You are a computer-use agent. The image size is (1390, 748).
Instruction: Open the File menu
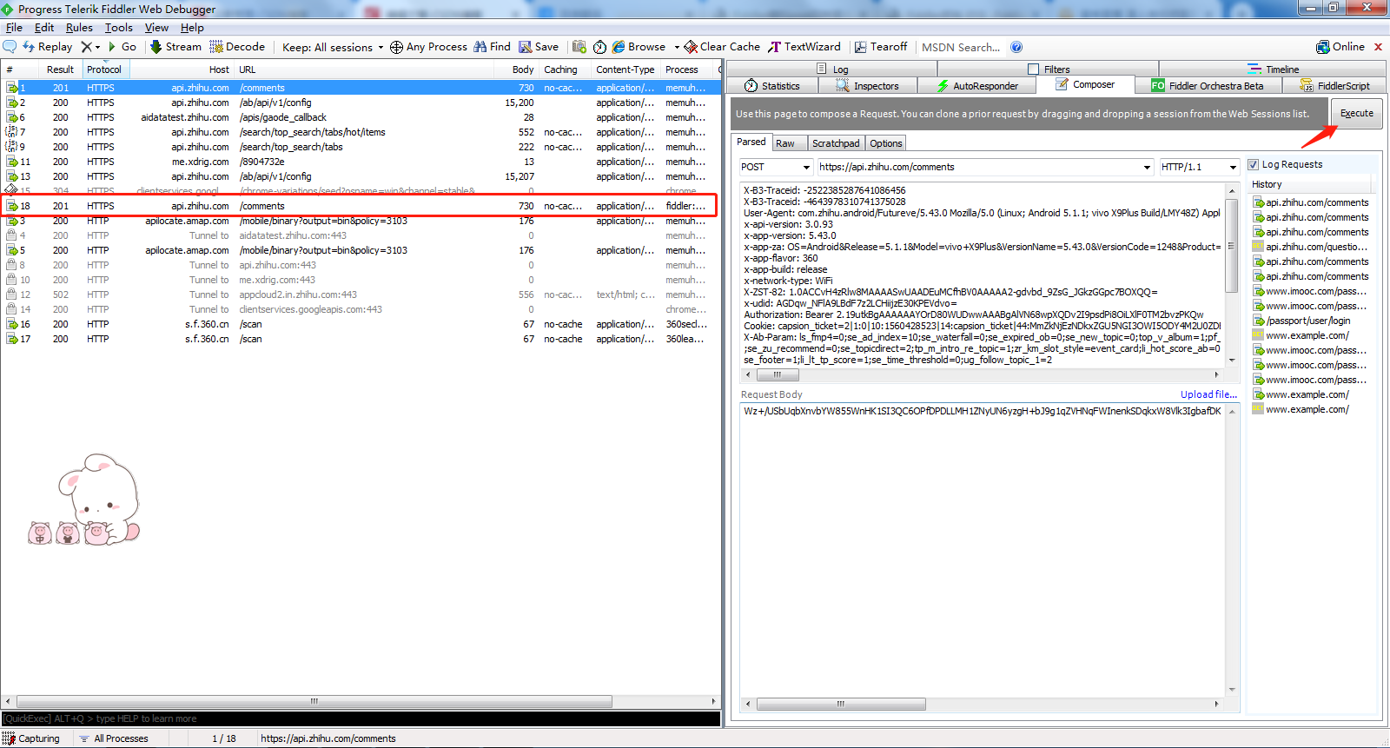pos(14,28)
